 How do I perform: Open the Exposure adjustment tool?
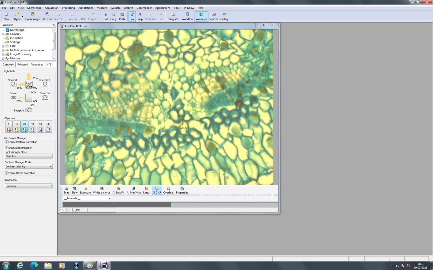click(x=85, y=190)
